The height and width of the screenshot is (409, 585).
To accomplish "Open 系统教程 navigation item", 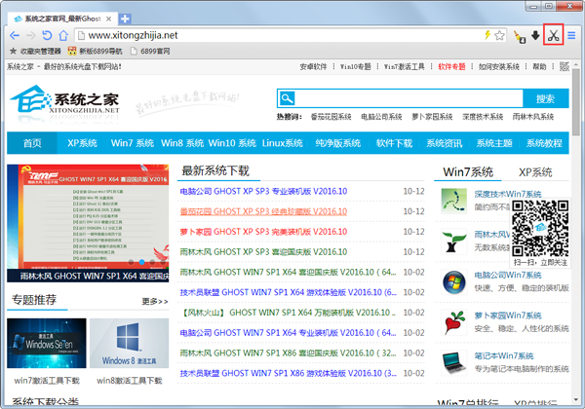I will pos(544,143).
